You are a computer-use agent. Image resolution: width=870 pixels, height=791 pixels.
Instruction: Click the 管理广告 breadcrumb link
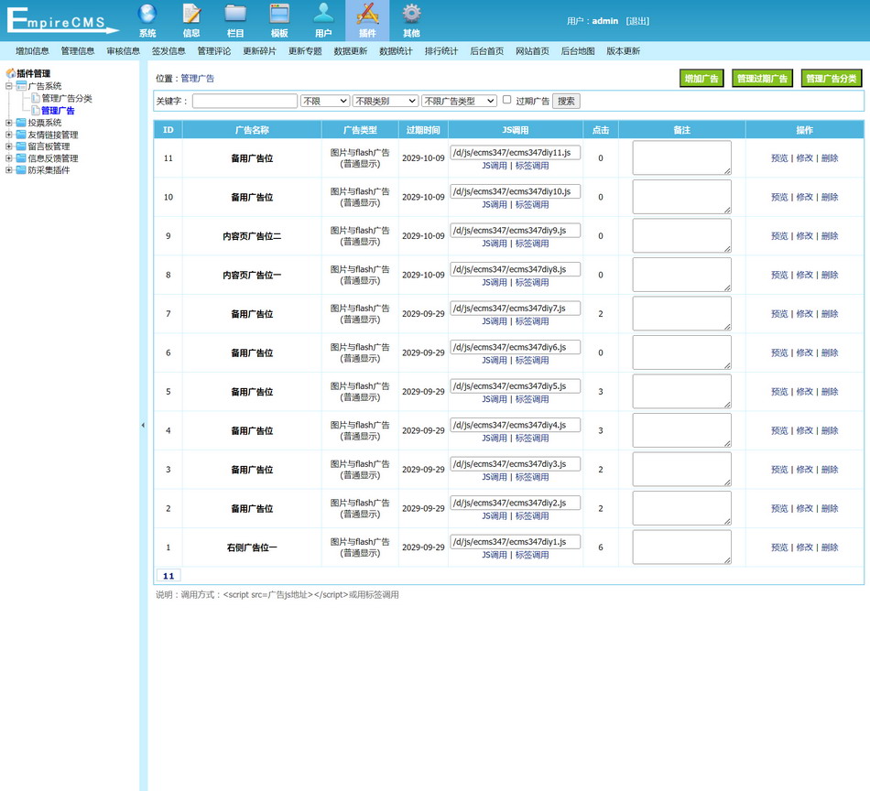click(198, 78)
